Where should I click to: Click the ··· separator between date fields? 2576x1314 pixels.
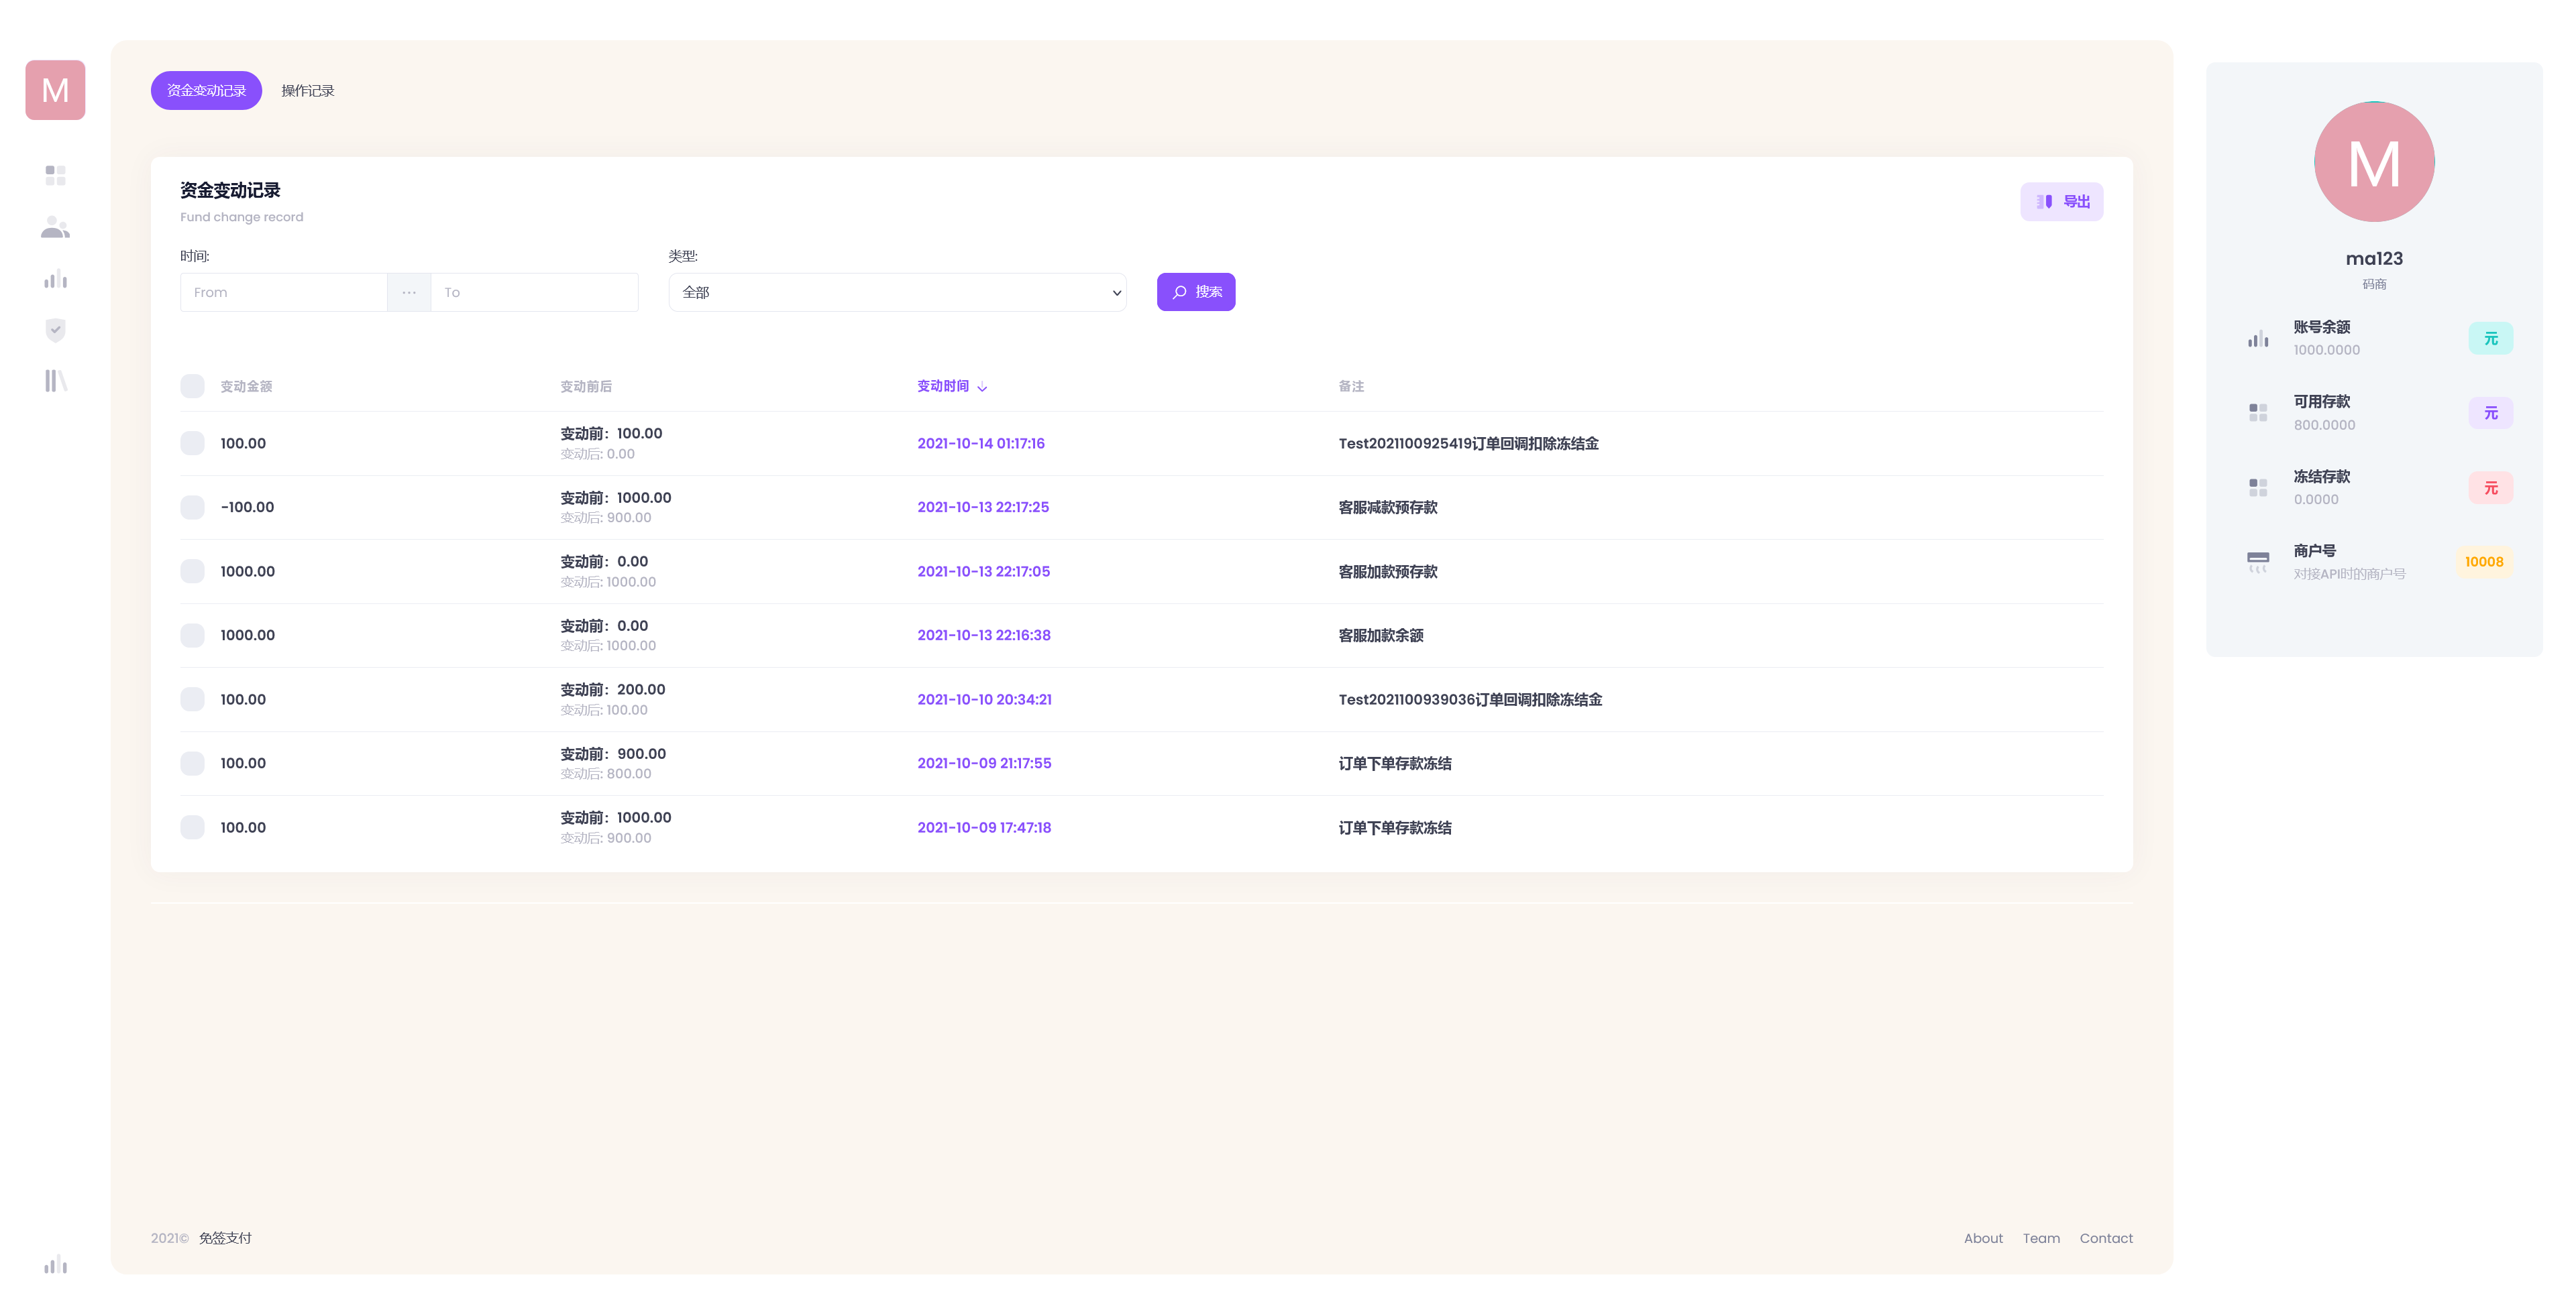pos(409,292)
